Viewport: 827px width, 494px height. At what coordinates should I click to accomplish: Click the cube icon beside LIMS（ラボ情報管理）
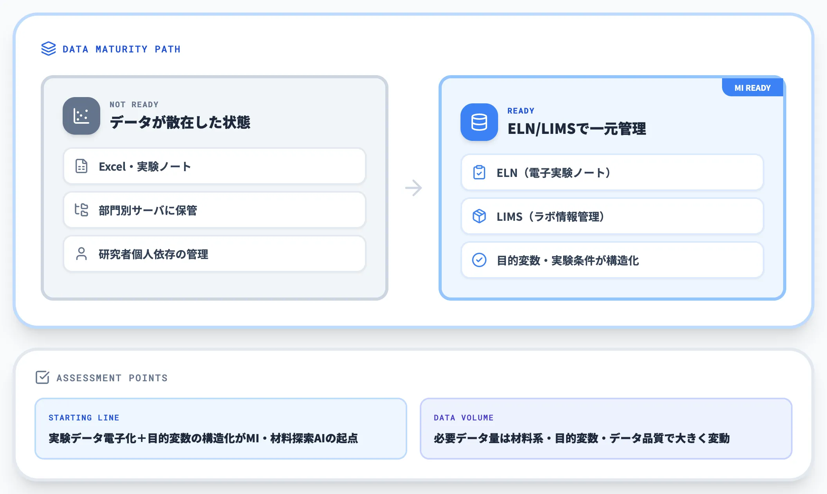pos(479,216)
